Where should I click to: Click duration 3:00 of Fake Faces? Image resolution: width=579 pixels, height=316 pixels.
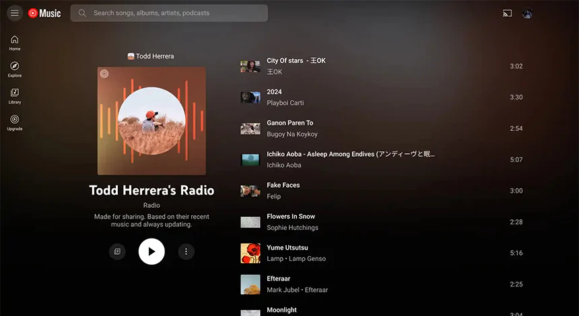[516, 191]
